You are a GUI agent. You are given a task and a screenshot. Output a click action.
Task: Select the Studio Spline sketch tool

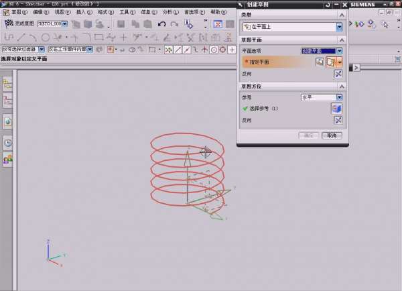pyautogui.click(x=111, y=38)
